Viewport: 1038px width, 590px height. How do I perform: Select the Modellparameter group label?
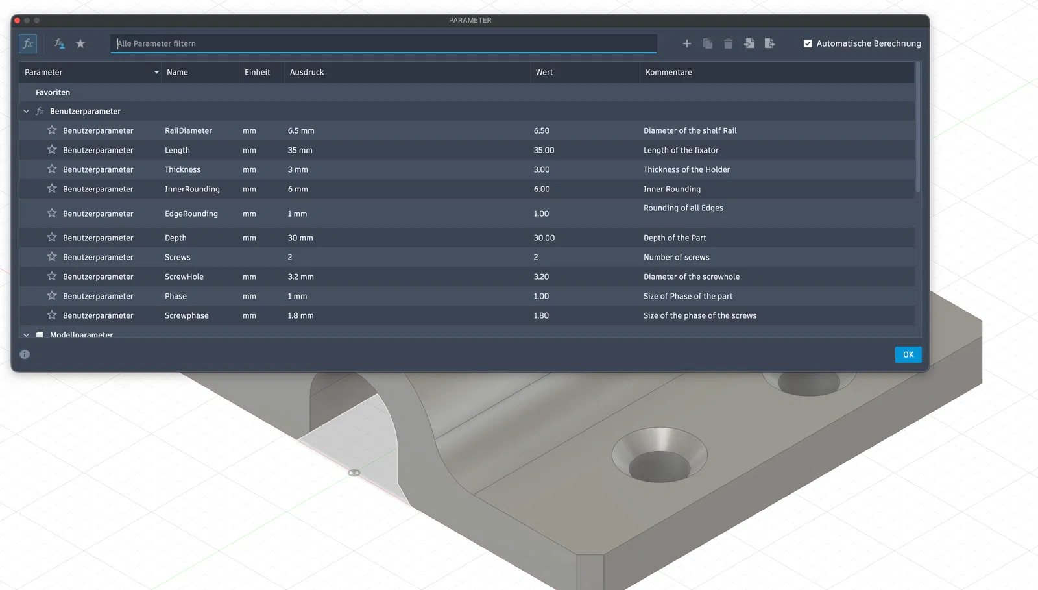point(81,335)
